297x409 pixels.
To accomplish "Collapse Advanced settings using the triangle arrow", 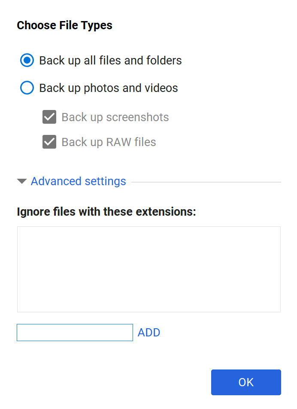I will (x=22, y=181).
